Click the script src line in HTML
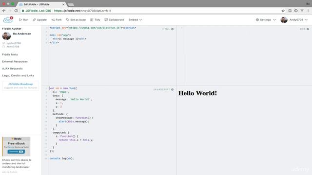The image size is (312, 175). tap(93, 28)
